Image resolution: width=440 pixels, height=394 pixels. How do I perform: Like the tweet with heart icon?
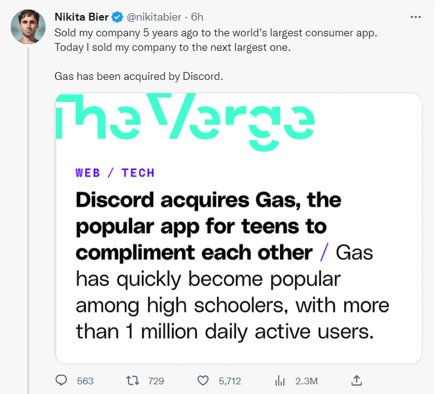click(x=204, y=381)
